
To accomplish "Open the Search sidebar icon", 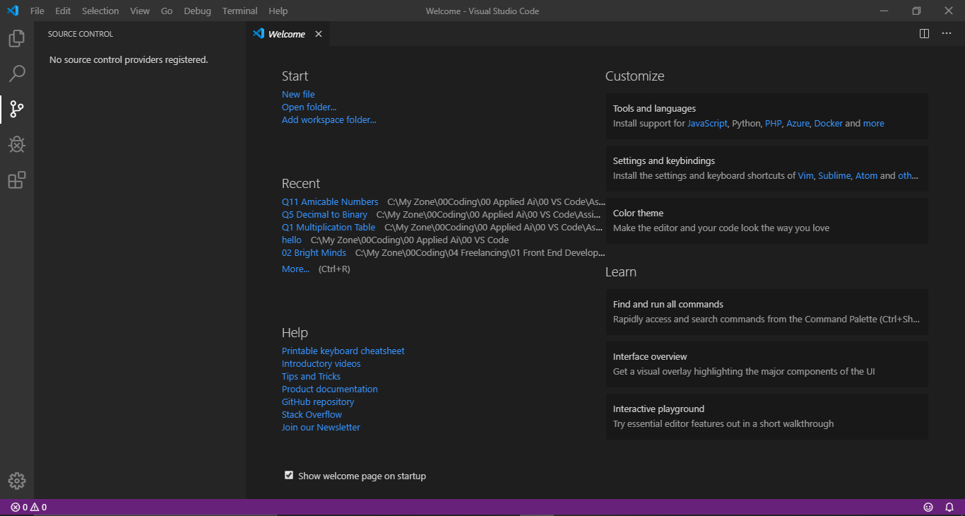I will tap(16, 74).
